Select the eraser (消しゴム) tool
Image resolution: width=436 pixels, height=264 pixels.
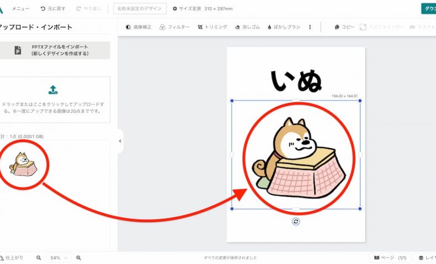(x=246, y=27)
